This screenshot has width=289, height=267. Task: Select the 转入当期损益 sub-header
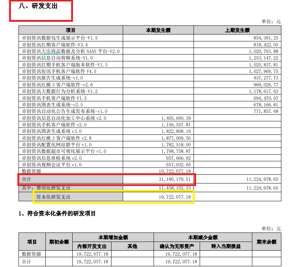point(226,246)
